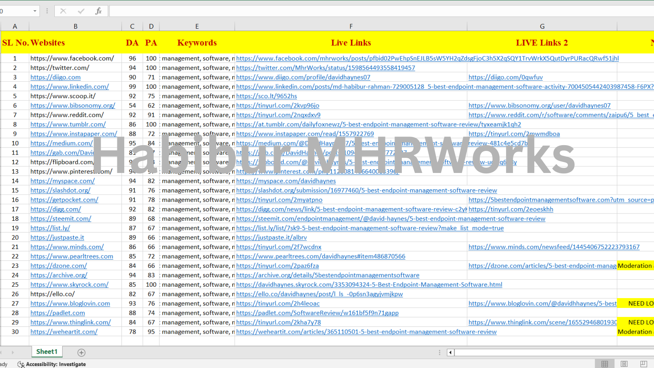Open the justpaste.it/albrv live link
Screen dimensions: 654x368
[x=271, y=238]
